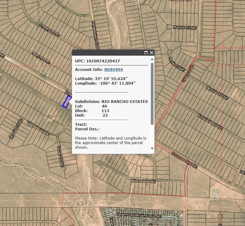
Task: Click the popup scroll up arrow
Action: pos(152,59)
